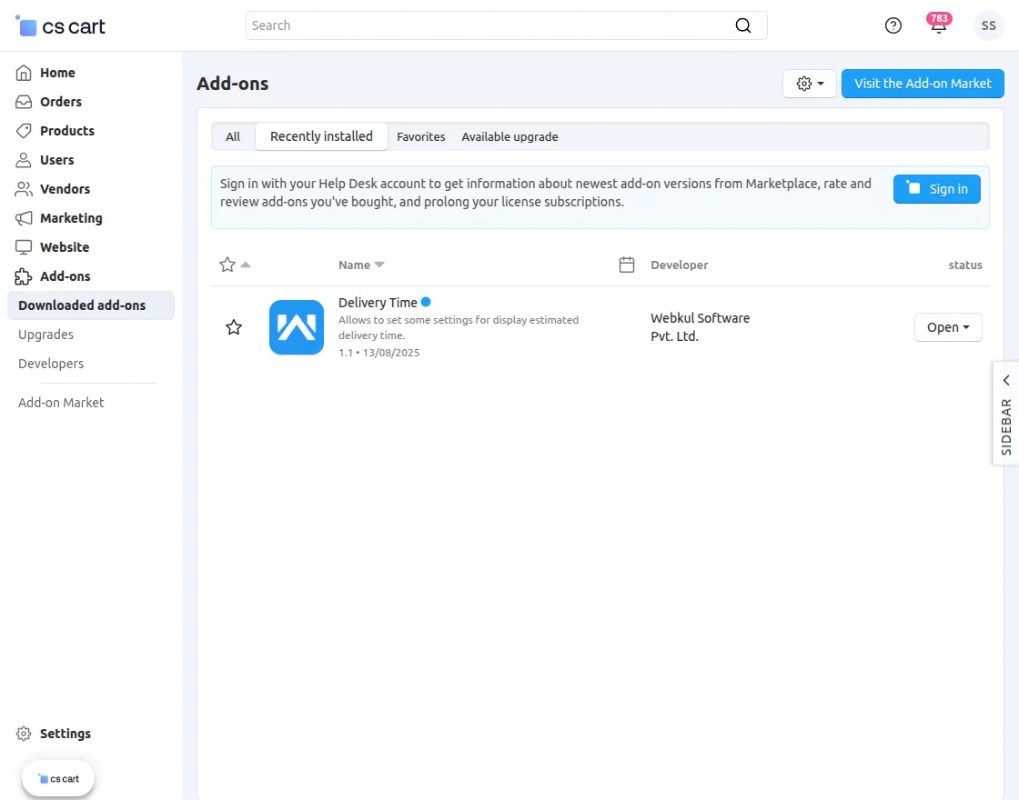1019x800 pixels.
Task: Click the Add-ons puzzle piece icon
Action: point(24,276)
